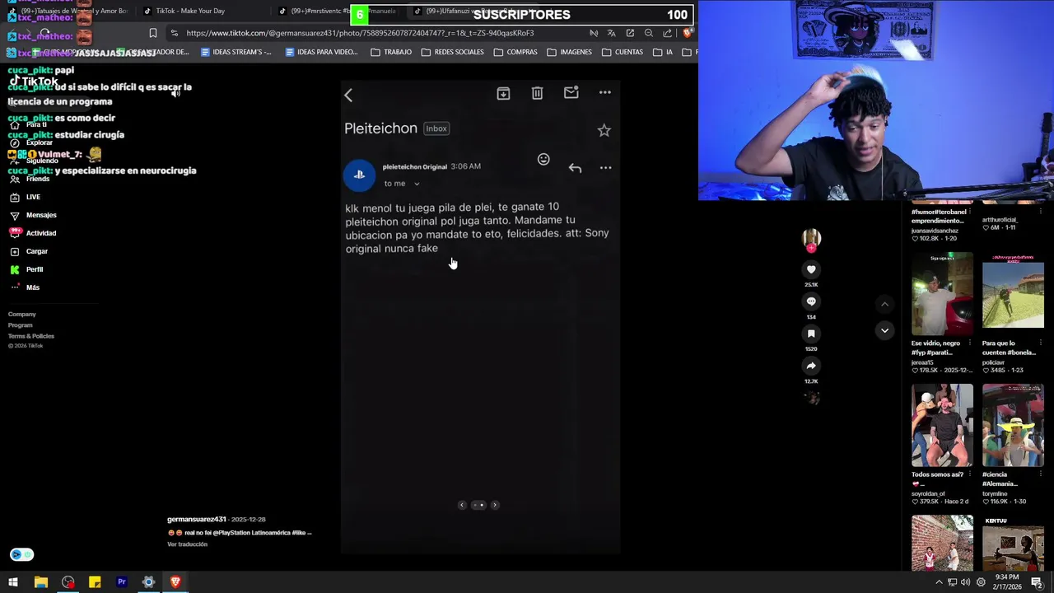Viewport: 1054px width, 593px height.
Task: Open the 'Todos somos asi?' video thumbnail
Action: click(942, 426)
